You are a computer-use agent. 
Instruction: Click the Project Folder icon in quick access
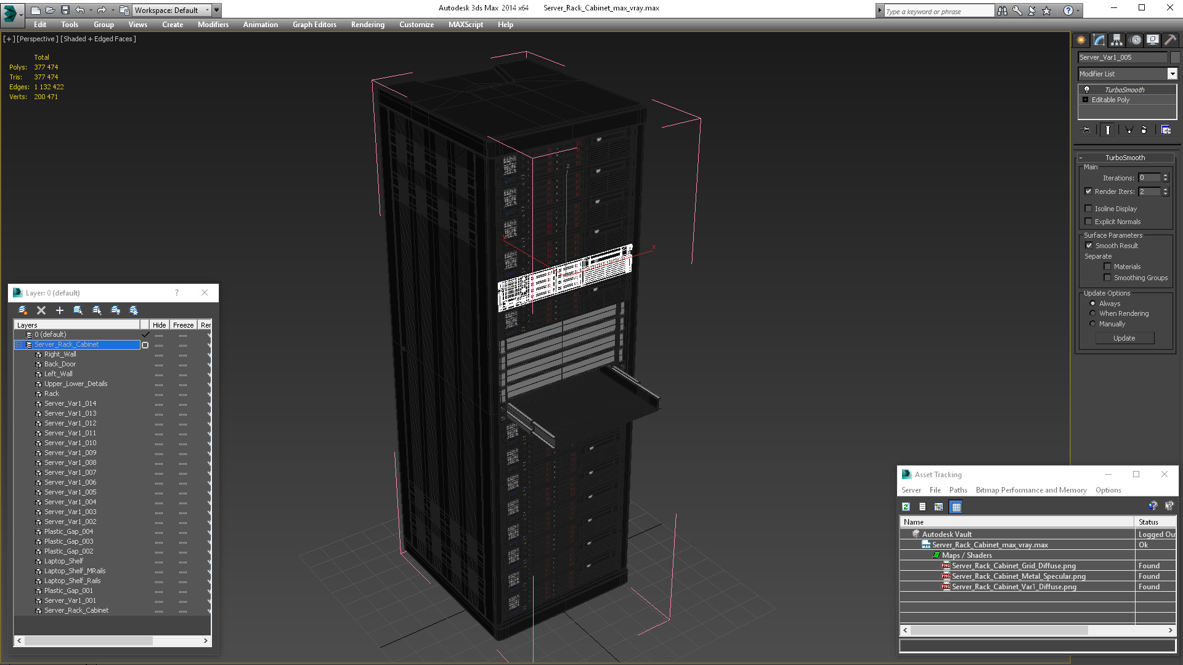(124, 10)
